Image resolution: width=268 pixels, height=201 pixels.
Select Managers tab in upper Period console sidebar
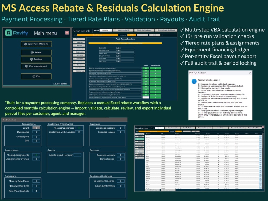[79, 65]
